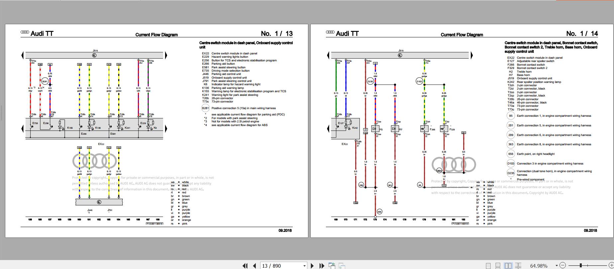Click note 'Not for models with 2.5l petrol engine'

point(235,121)
